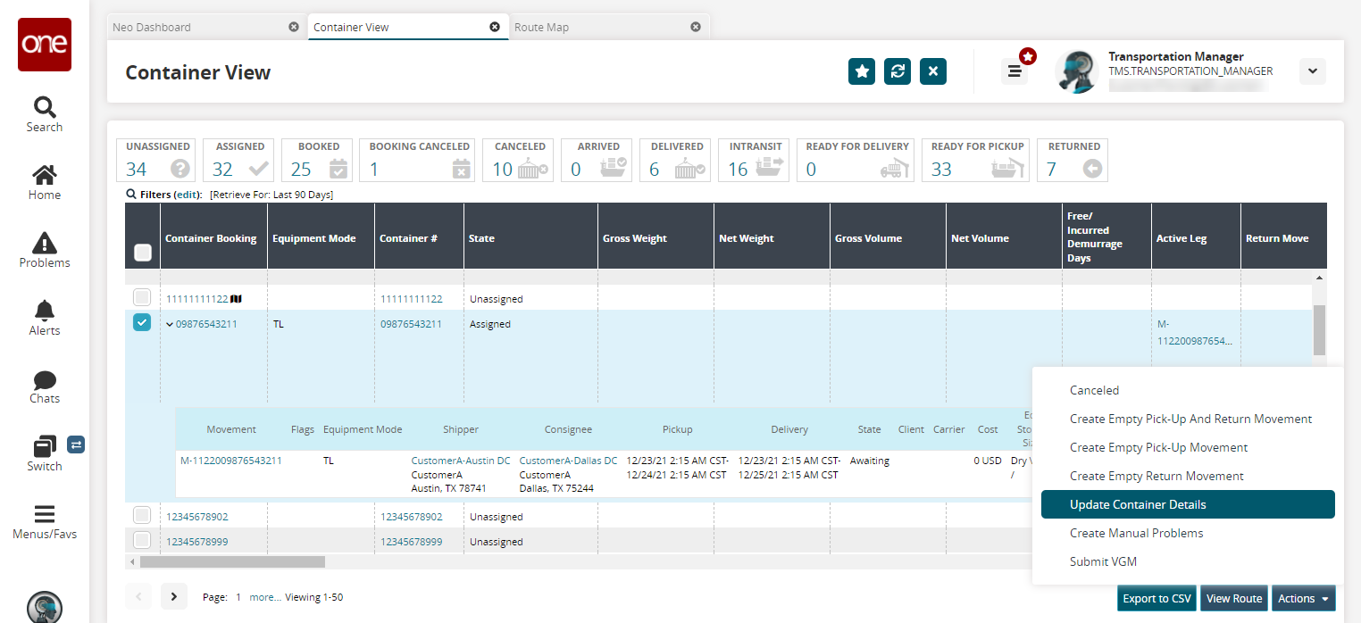Click the refresh icon in Container View header
This screenshot has width=1361, height=623.
pyautogui.click(x=897, y=71)
